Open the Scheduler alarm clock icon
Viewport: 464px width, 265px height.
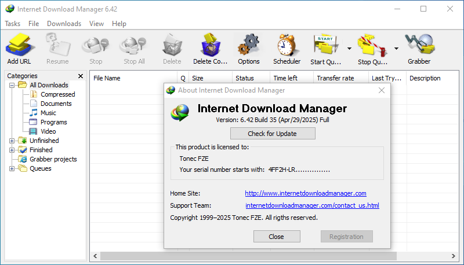[287, 45]
